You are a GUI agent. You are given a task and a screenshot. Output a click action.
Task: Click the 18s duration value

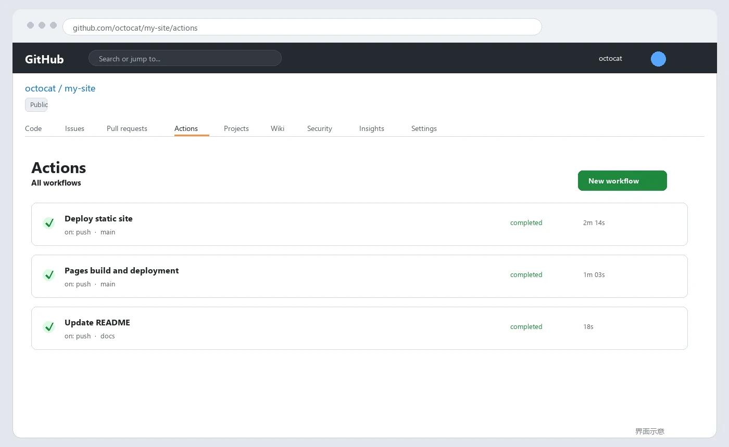click(x=588, y=327)
